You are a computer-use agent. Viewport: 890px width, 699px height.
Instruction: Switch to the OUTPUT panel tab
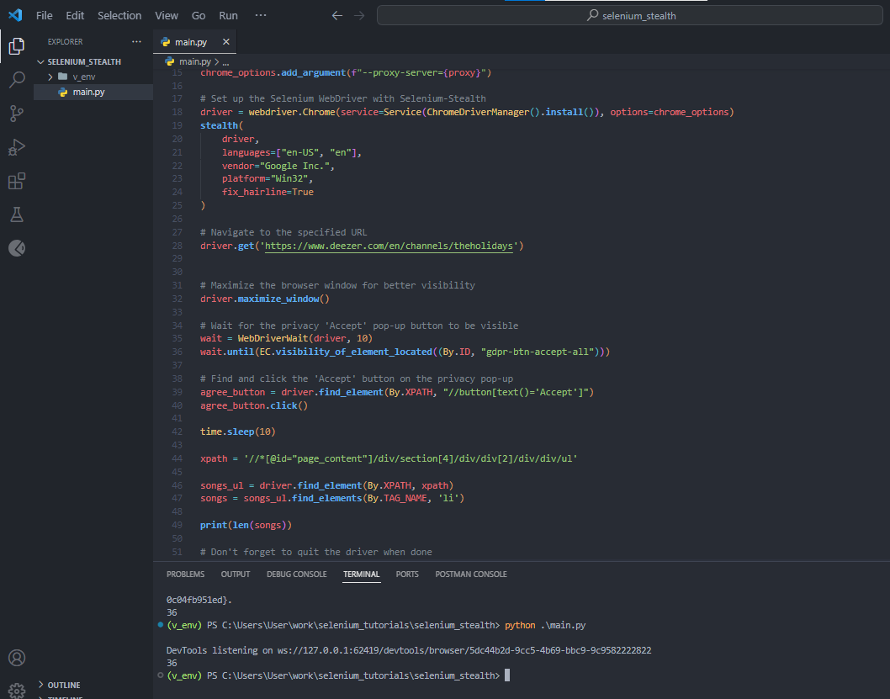(236, 575)
